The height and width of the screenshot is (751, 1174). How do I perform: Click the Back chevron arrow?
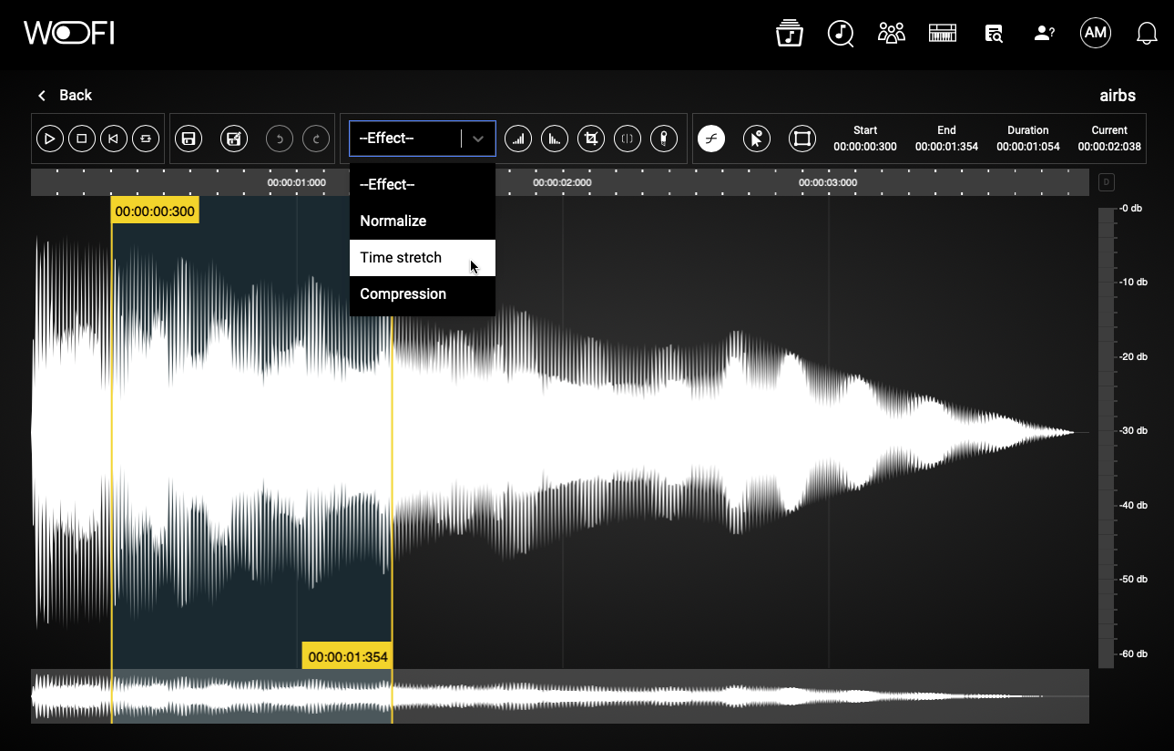(42, 95)
